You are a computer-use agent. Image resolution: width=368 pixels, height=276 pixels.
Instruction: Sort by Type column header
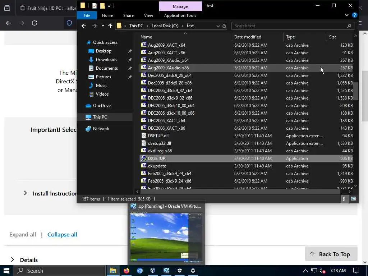coord(290,37)
